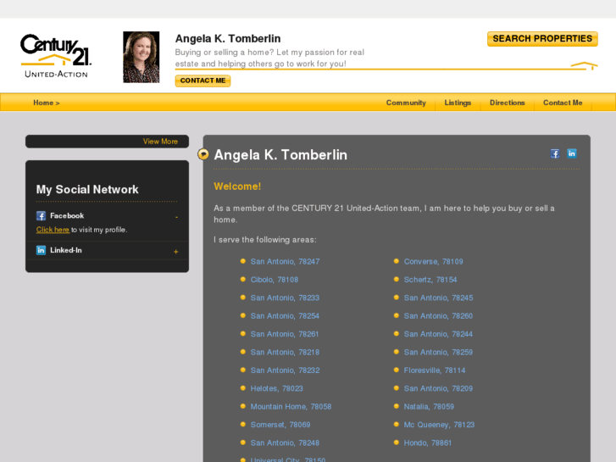The height and width of the screenshot is (462, 616).
Task: Click the Century 21 United-Action logo
Action: click(56, 56)
